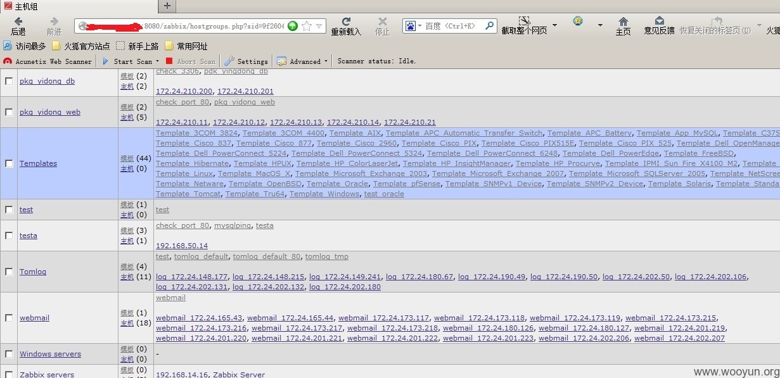Open the 火狐官方站点 bookmark folder

(x=81, y=46)
